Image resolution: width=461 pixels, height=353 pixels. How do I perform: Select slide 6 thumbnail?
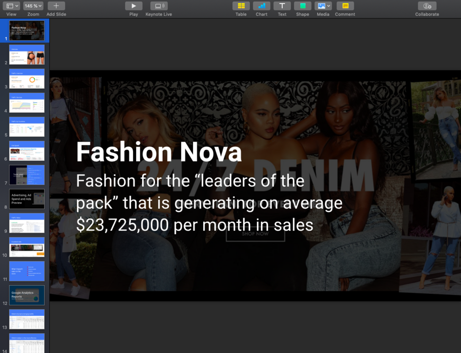pos(27,151)
